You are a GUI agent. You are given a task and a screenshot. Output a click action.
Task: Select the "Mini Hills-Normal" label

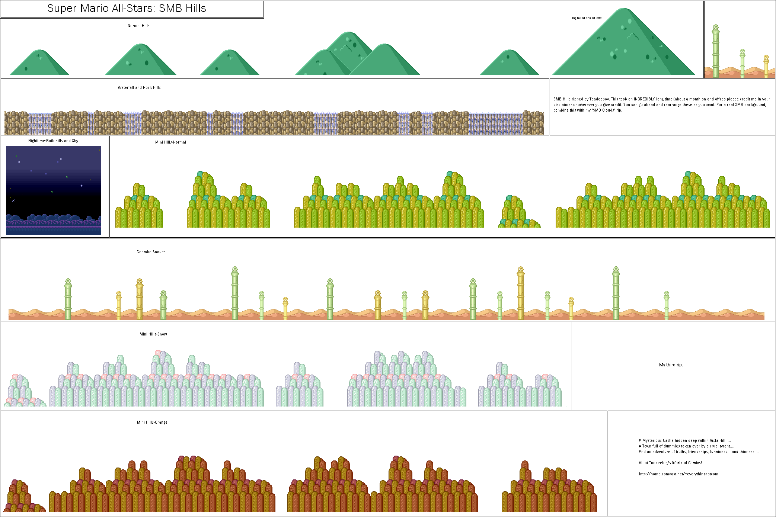tap(170, 142)
